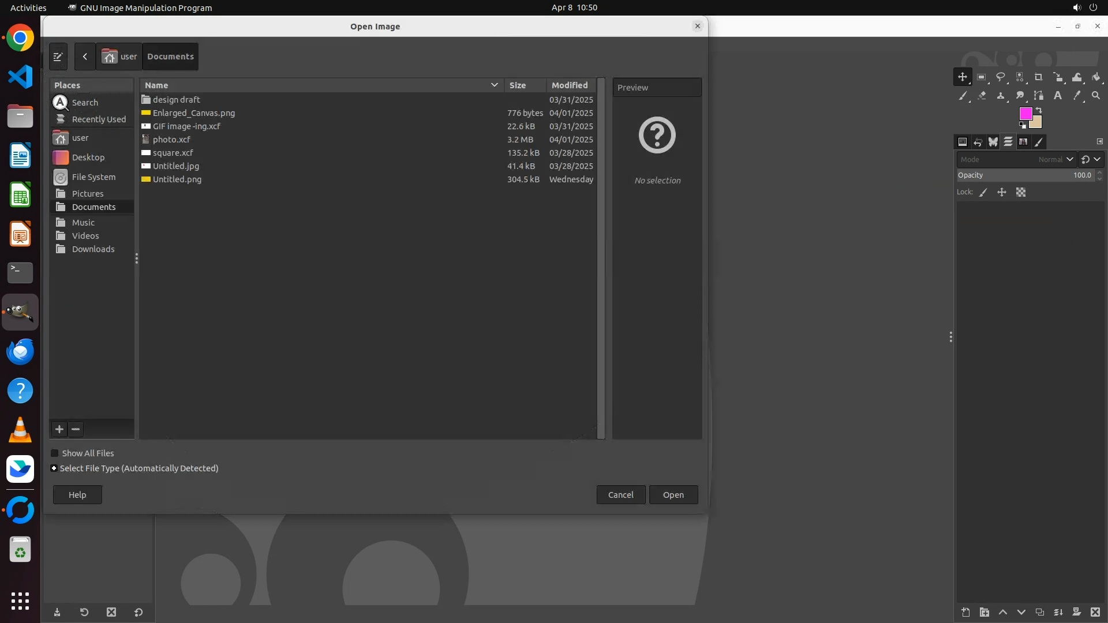The image size is (1108, 623).
Task: Enable the Show All Files checkbox
Action: pyautogui.click(x=55, y=453)
